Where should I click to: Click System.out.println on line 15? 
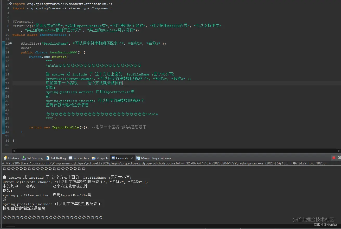click(x=49, y=57)
